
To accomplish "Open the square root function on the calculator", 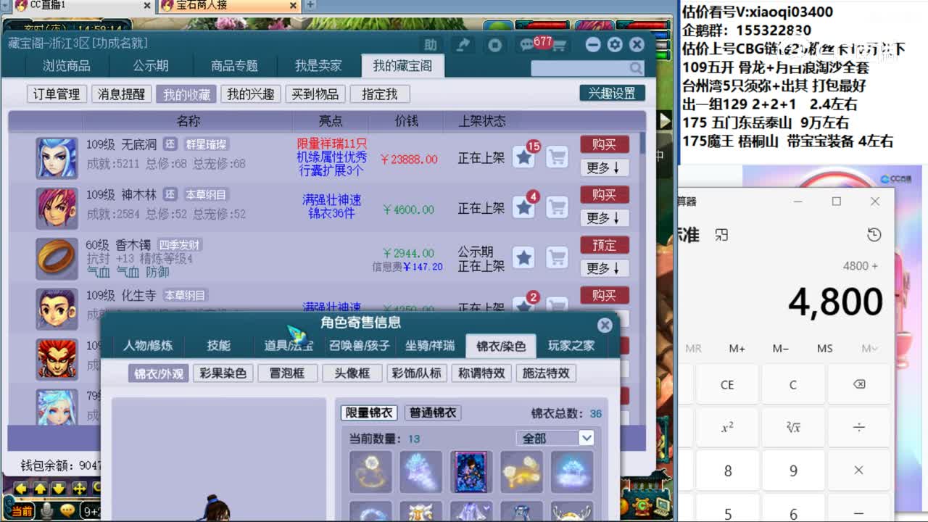I will coord(792,427).
